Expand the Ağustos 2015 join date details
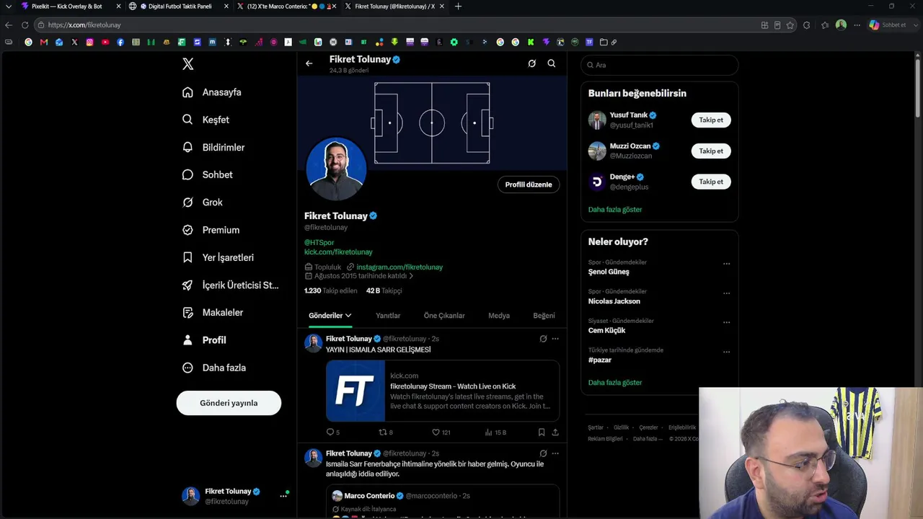 360,276
